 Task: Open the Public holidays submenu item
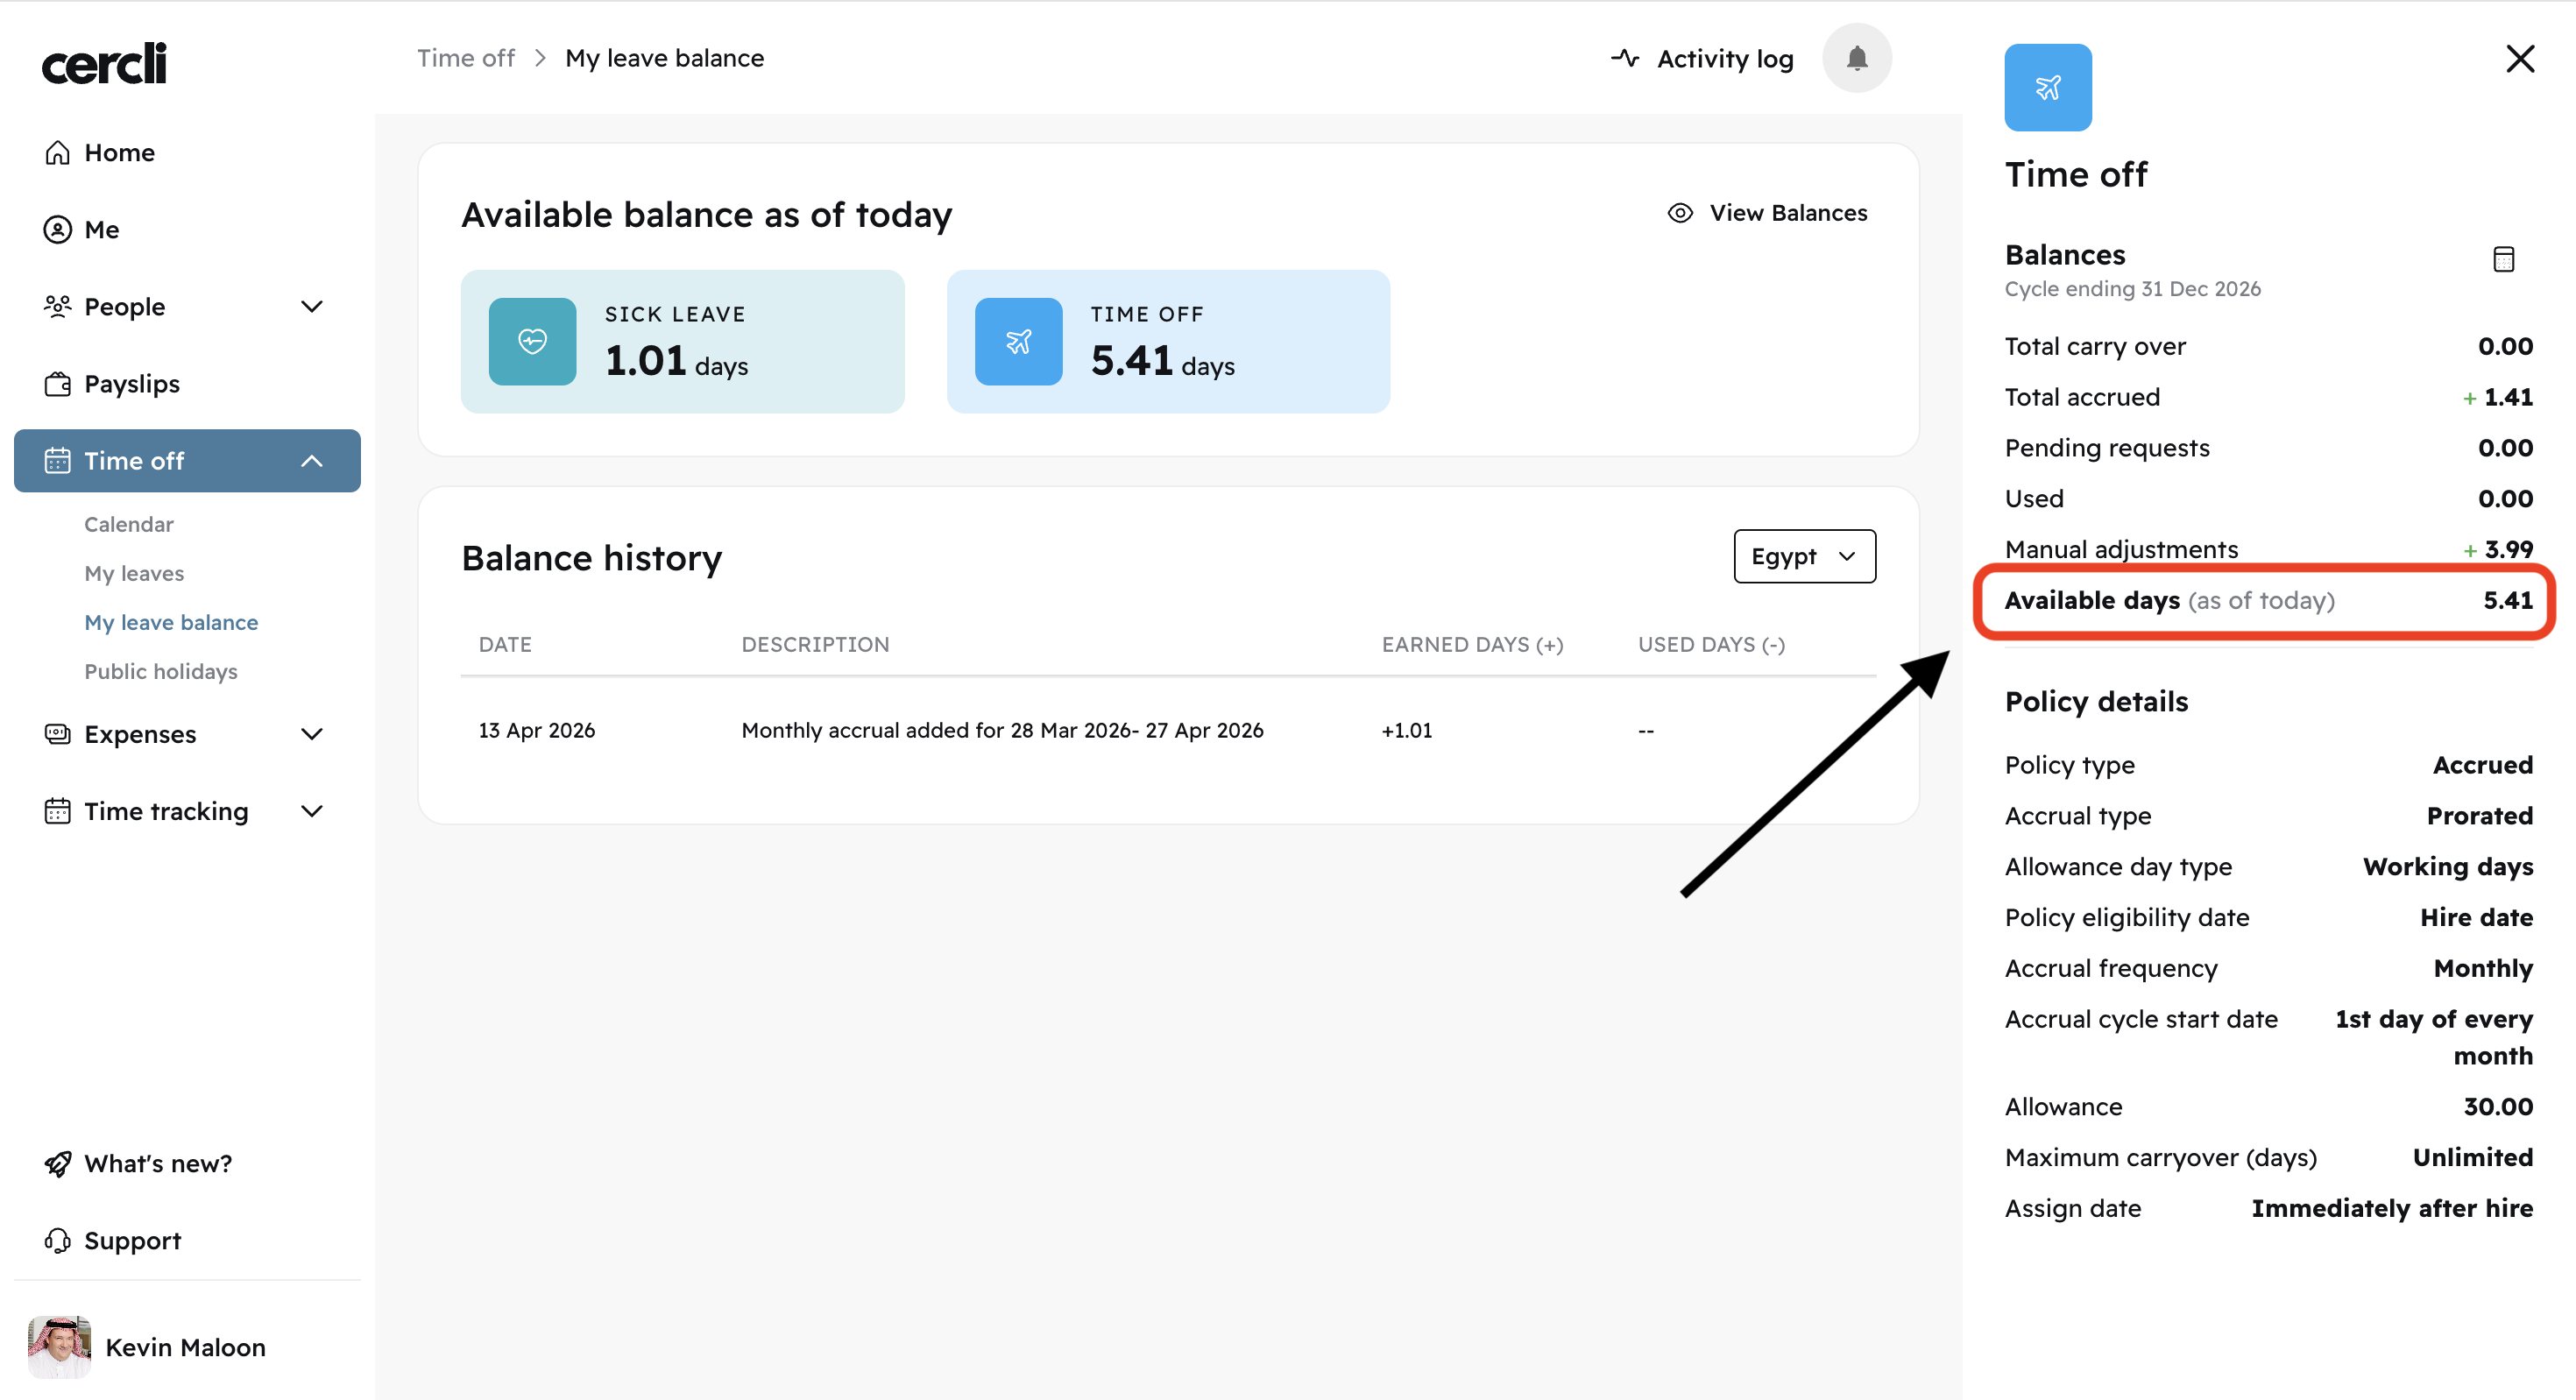tap(161, 671)
